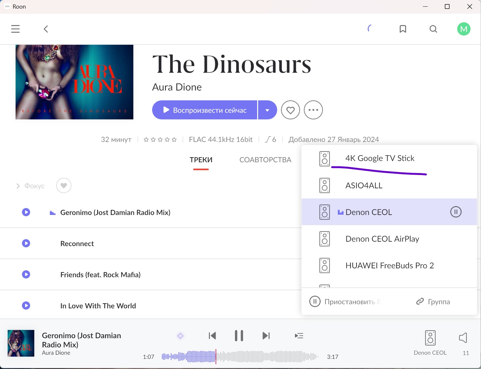Click the Воспроизвести сейчас button
481x369 pixels.
[x=204, y=110]
